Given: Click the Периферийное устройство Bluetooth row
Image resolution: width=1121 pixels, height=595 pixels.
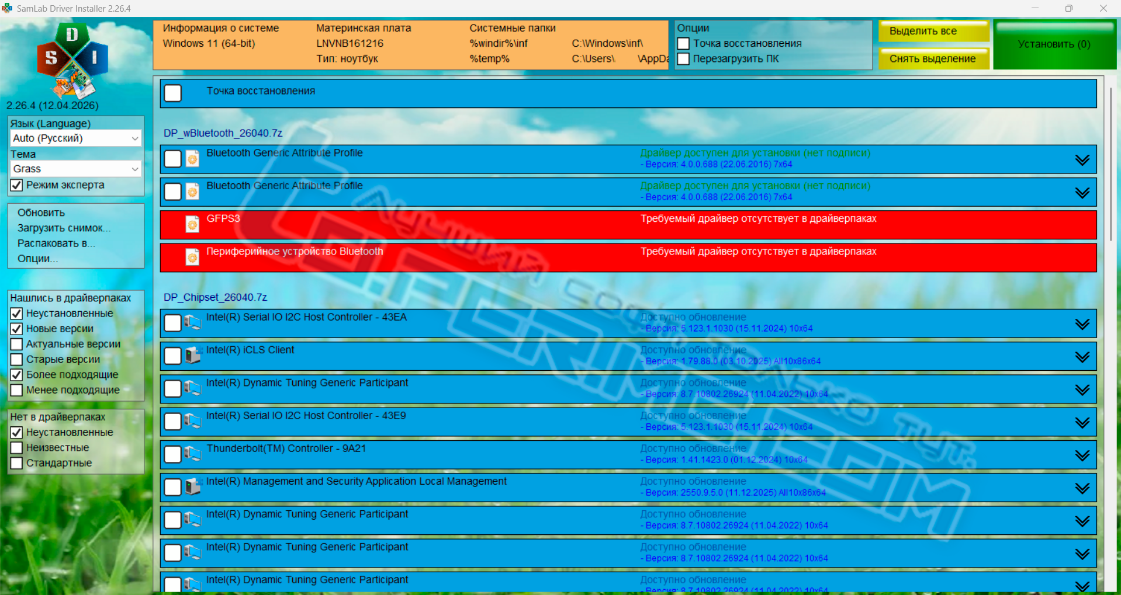Looking at the screenshot, I should tap(628, 258).
